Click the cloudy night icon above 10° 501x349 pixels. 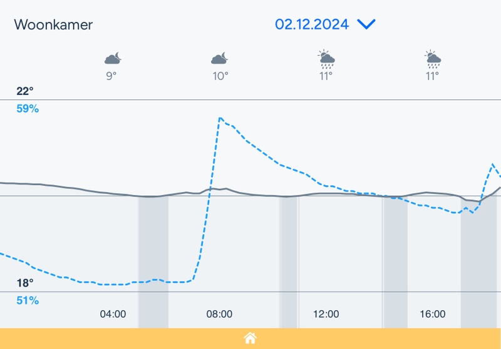[219, 59]
